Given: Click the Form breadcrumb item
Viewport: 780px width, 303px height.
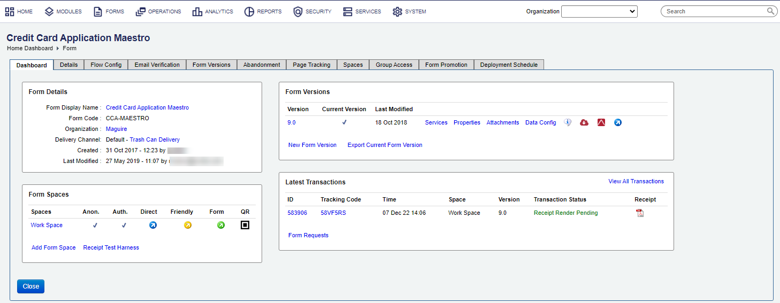Looking at the screenshot, I should [70, 48].
